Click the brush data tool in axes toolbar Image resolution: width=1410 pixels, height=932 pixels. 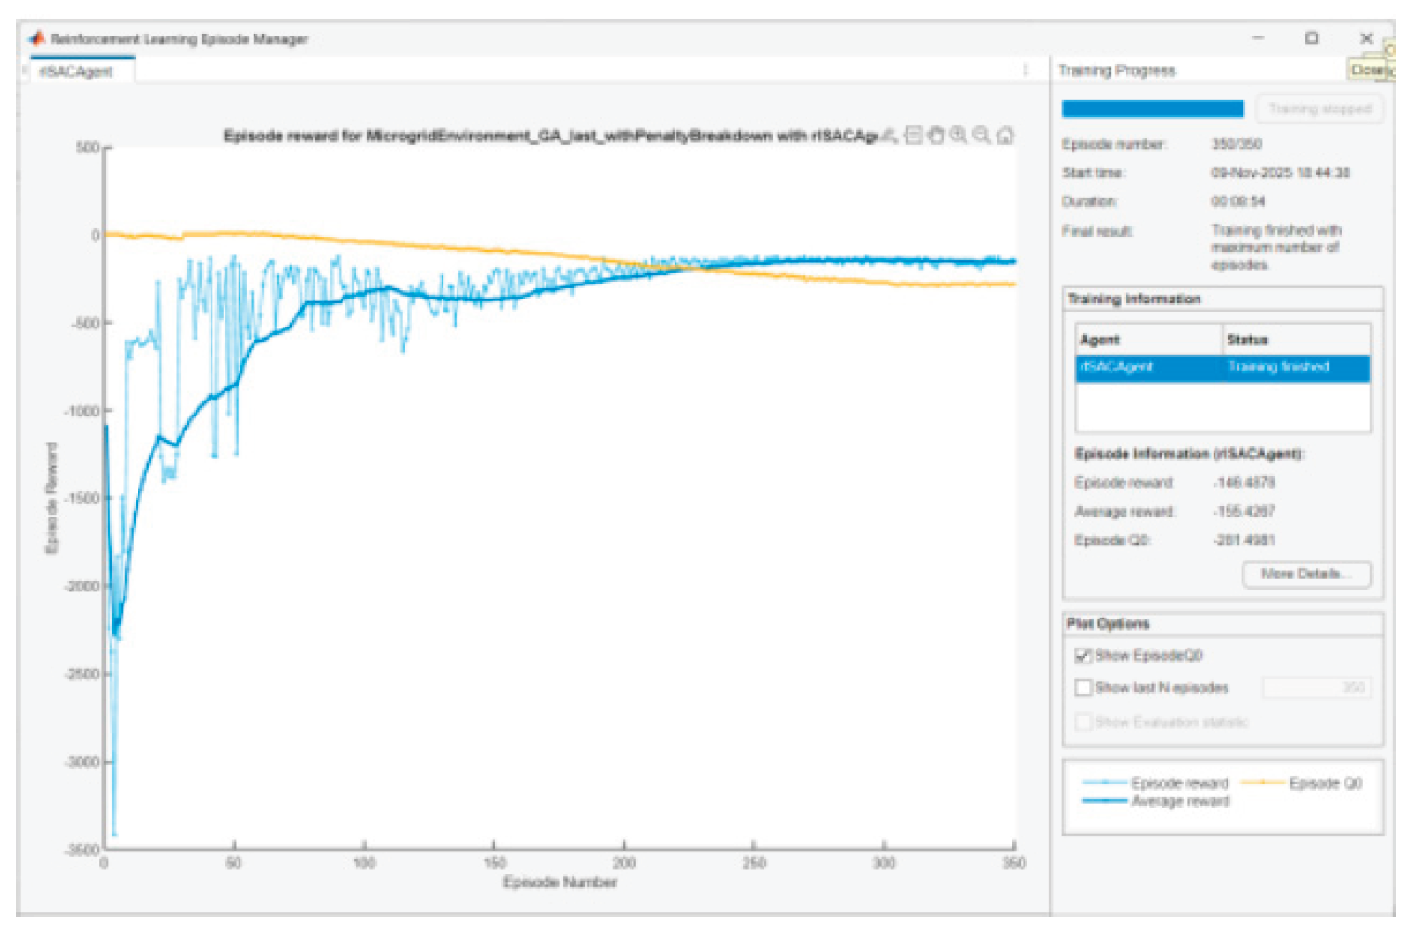click(x=890, y=136)
